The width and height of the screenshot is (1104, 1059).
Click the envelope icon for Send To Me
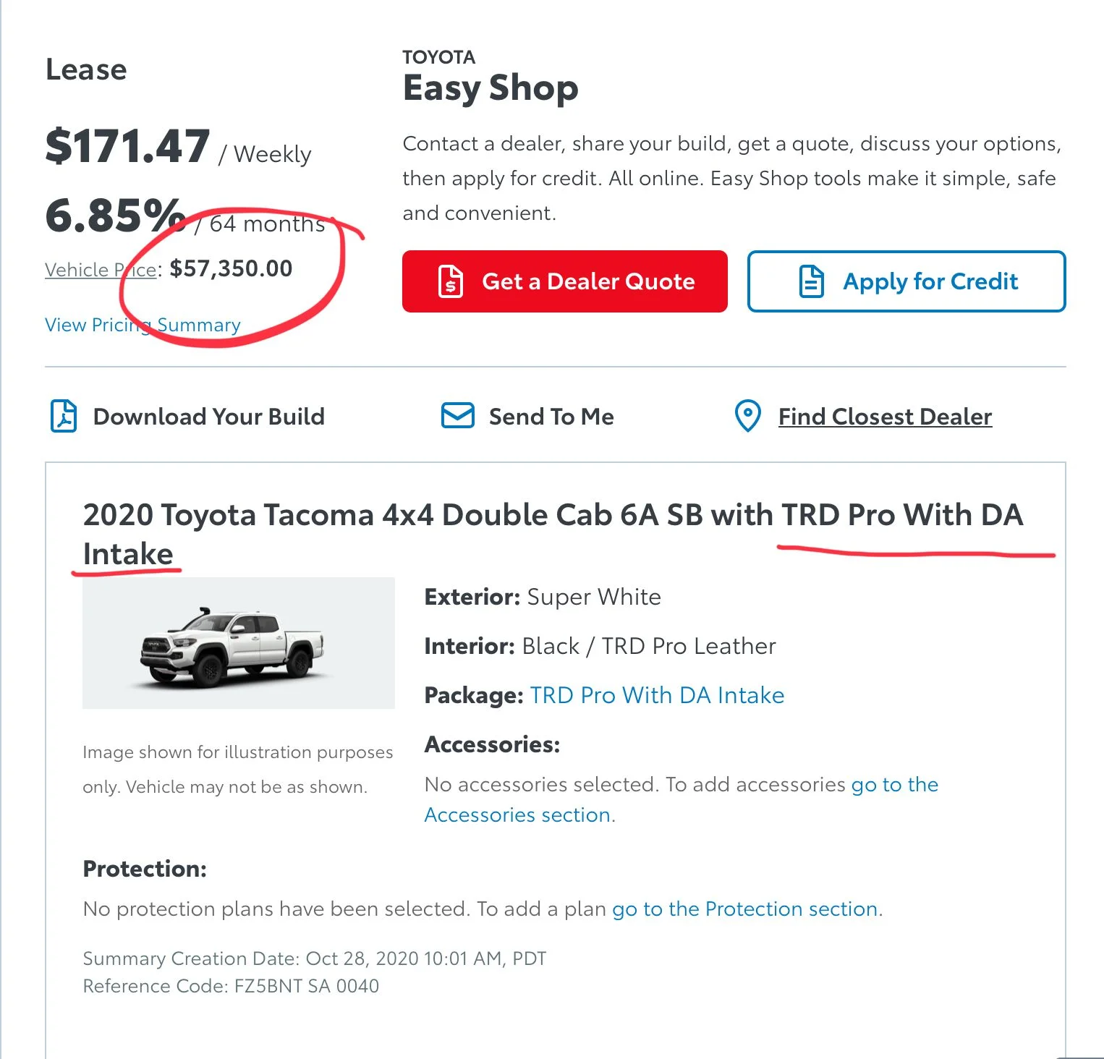(457, 416)
